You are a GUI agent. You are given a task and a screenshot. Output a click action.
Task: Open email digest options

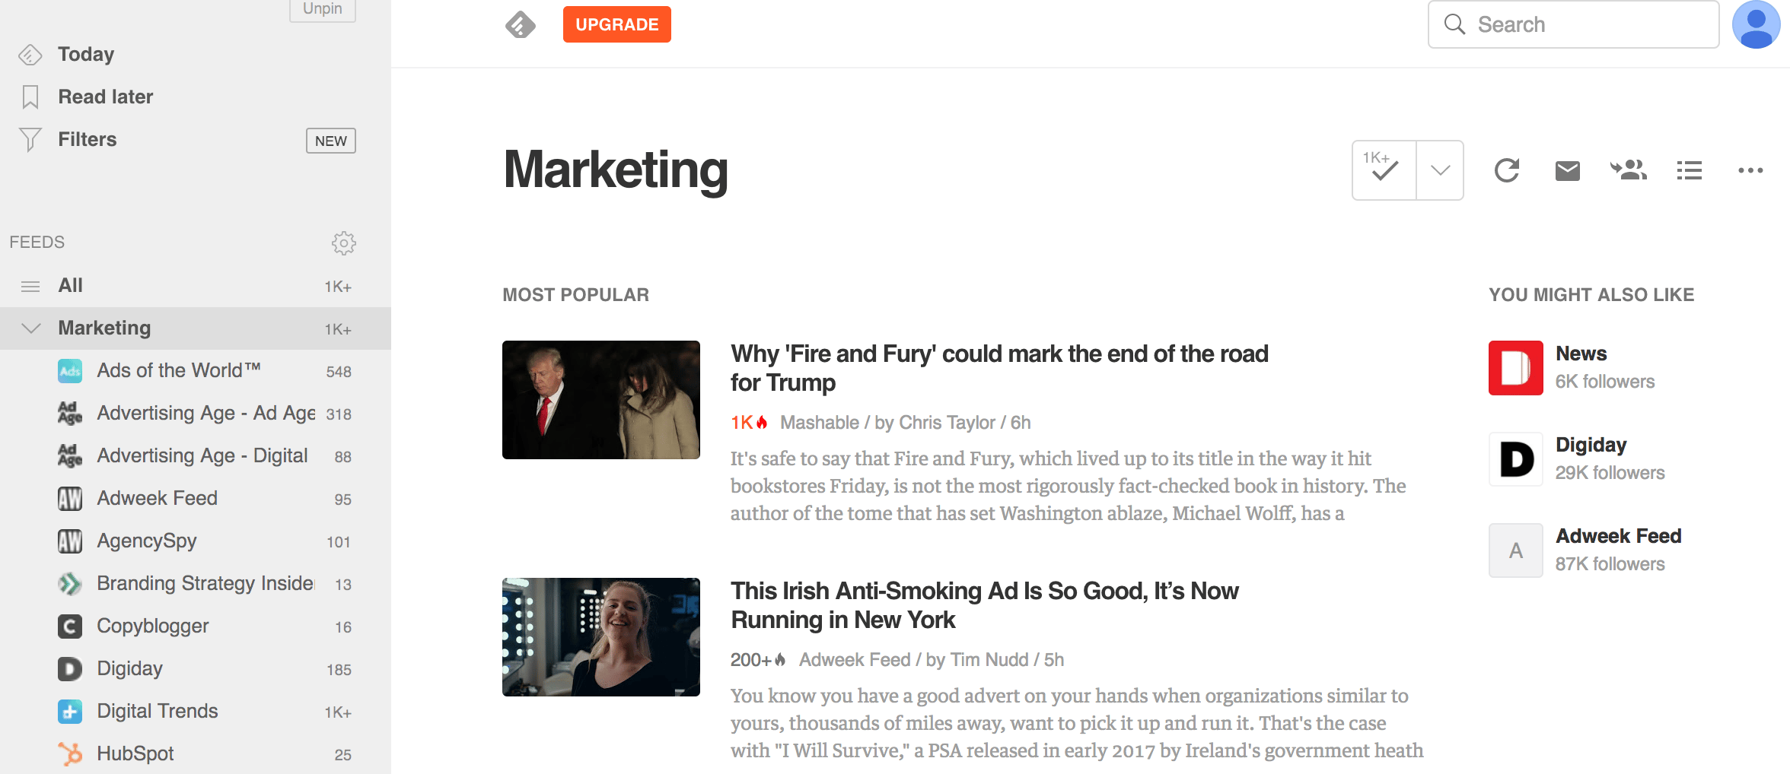click(x=1567, y=170)
